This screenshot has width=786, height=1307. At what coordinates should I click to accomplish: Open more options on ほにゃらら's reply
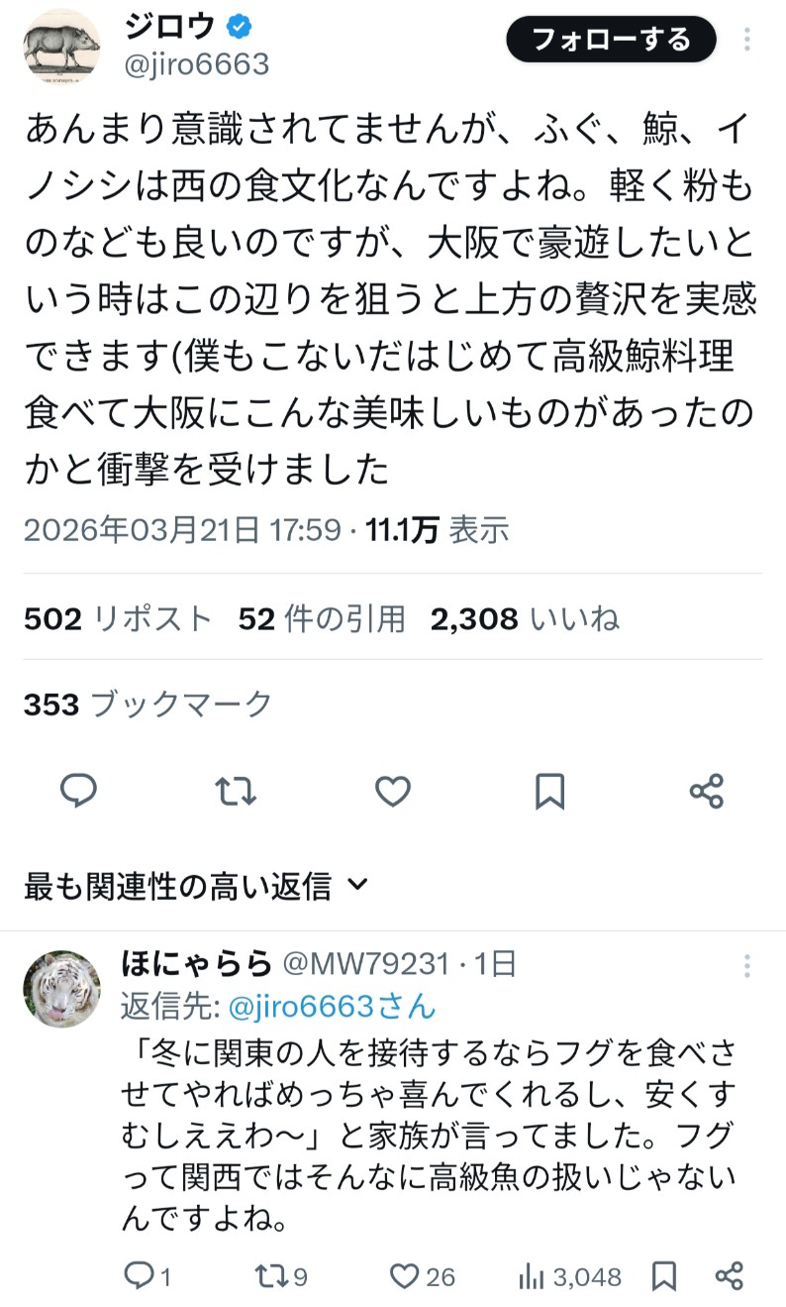tap(747, 966)
